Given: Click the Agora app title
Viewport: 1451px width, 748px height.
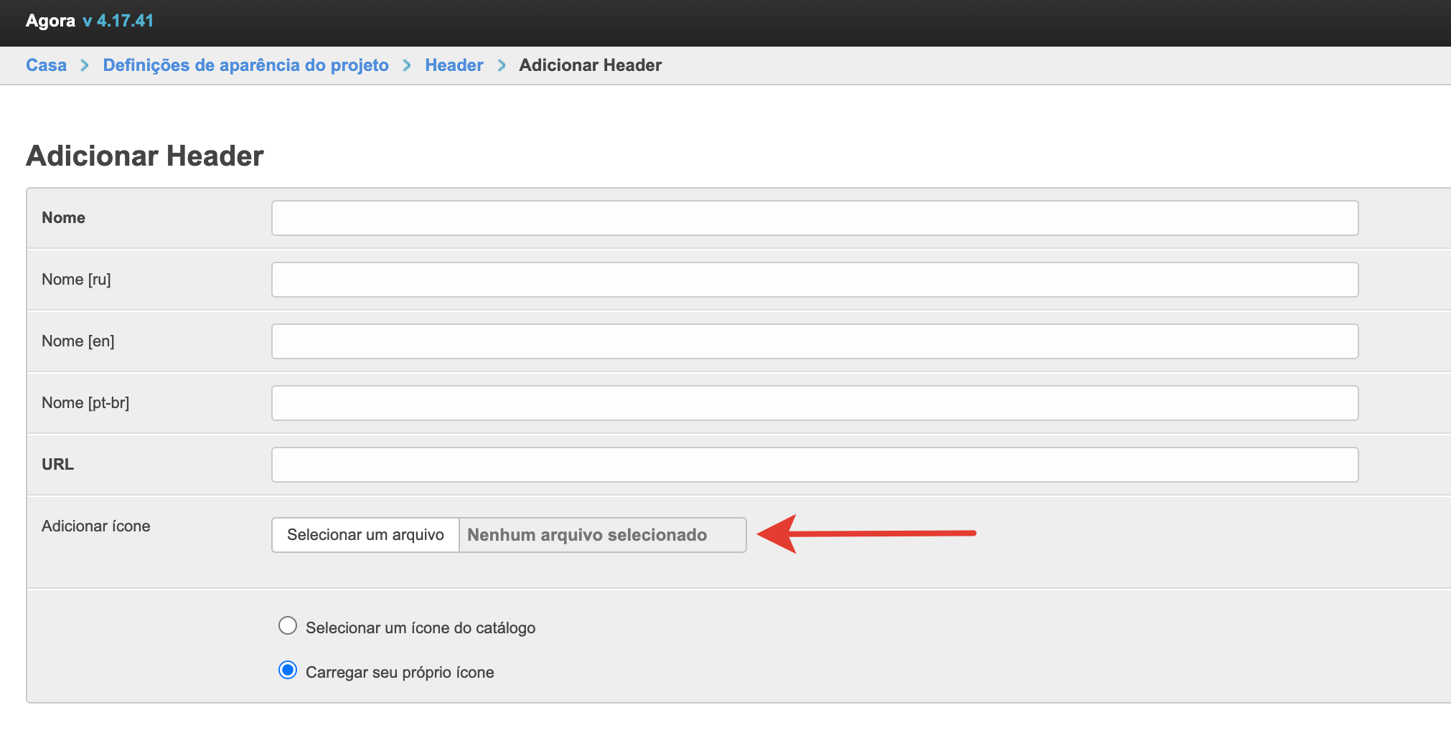Looking at the screenshot, I should (x=50, y=21).
